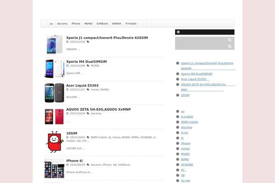
Task: Open the Xperia M4 DualSIMSIM article title
Action: tap(87, 62)
